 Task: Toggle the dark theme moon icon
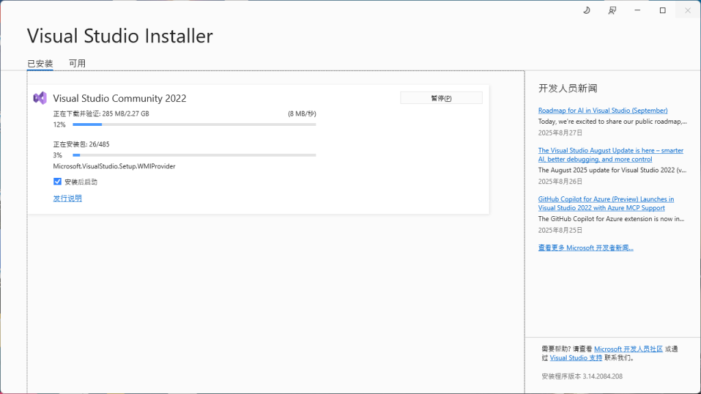coord(587,10)
